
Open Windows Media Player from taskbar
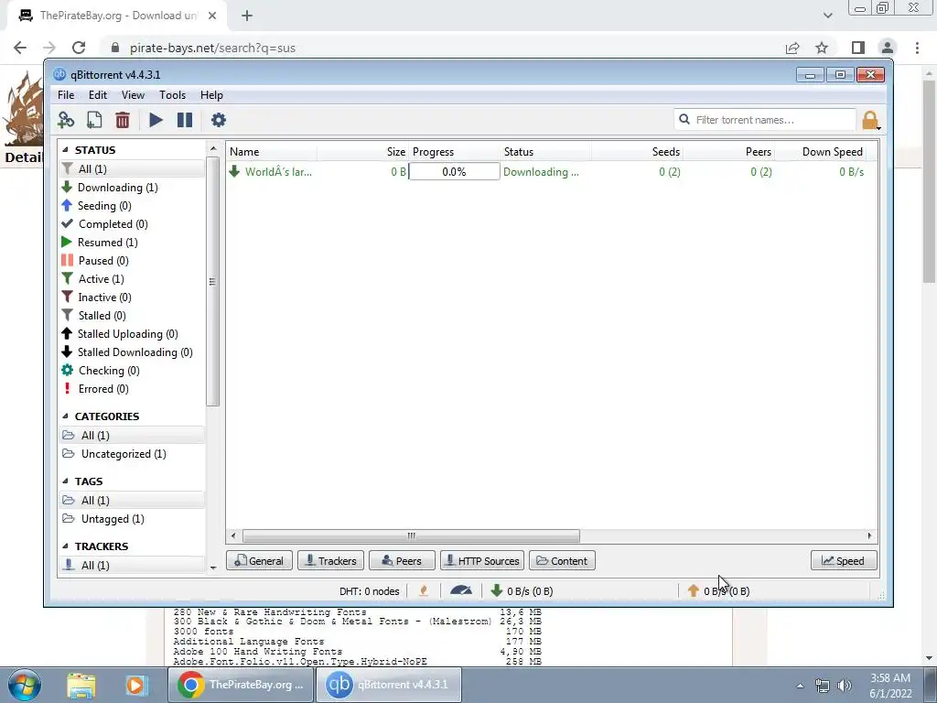[x=135, y=685]
